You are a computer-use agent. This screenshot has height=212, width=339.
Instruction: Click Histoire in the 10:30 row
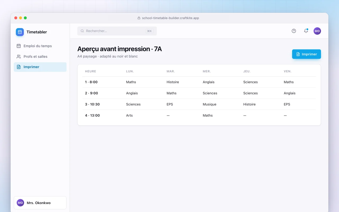pyautogui.click(x=249, y=104)
